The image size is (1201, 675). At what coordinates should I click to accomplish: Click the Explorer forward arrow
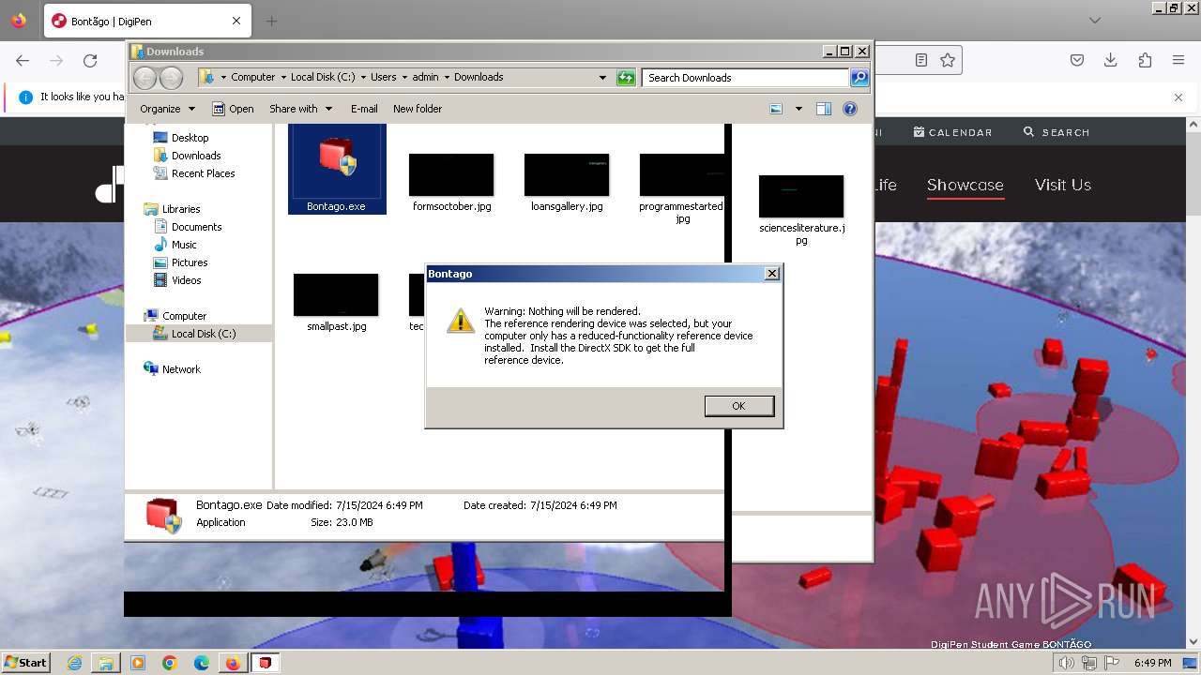171,78
